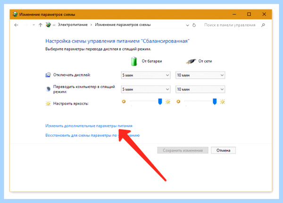Click the От батареи label

tap(152, 61)
